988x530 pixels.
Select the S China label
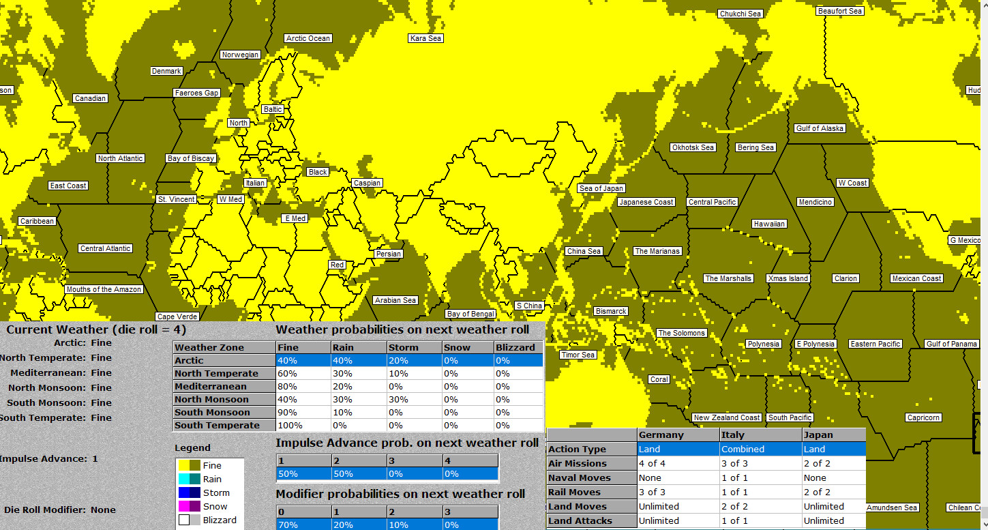tap(529, 306)
